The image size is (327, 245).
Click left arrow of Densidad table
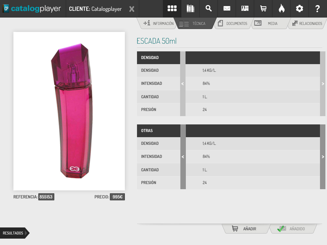[183, 84]
